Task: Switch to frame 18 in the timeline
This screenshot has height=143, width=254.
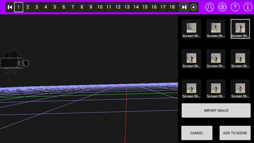Action: tap(172, 7)
